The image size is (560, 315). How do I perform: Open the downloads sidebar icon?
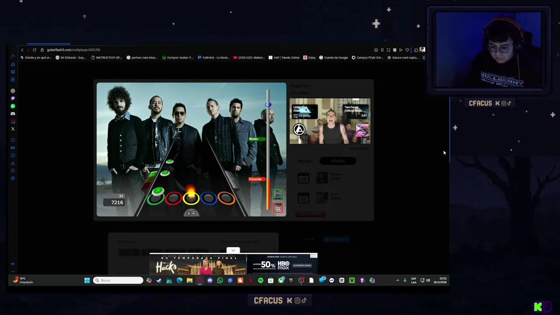pos(13,163)
